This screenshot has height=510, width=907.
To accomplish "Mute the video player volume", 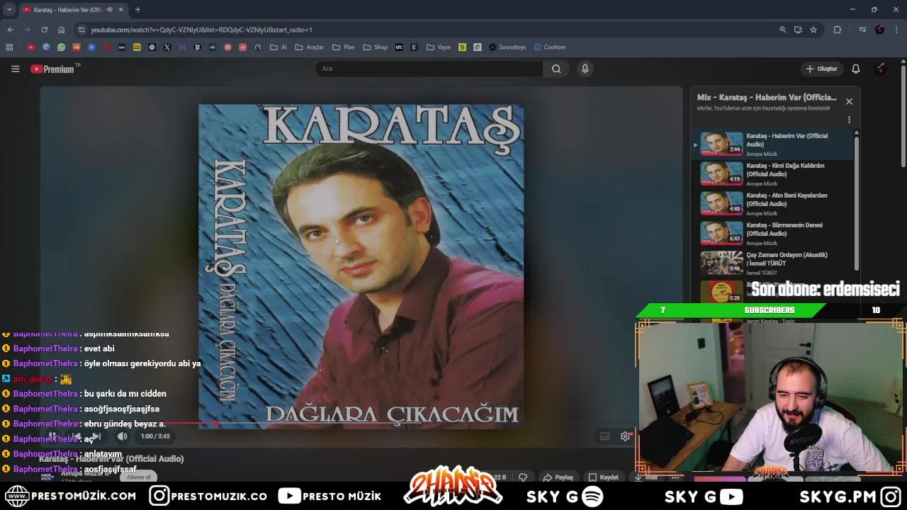I will click(x=122, y=436).
